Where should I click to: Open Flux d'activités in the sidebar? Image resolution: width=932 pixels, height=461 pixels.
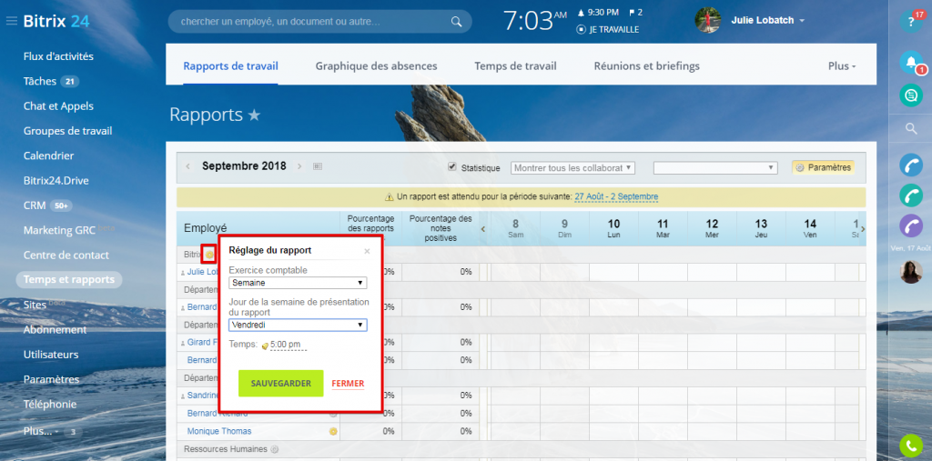(58, 56)
